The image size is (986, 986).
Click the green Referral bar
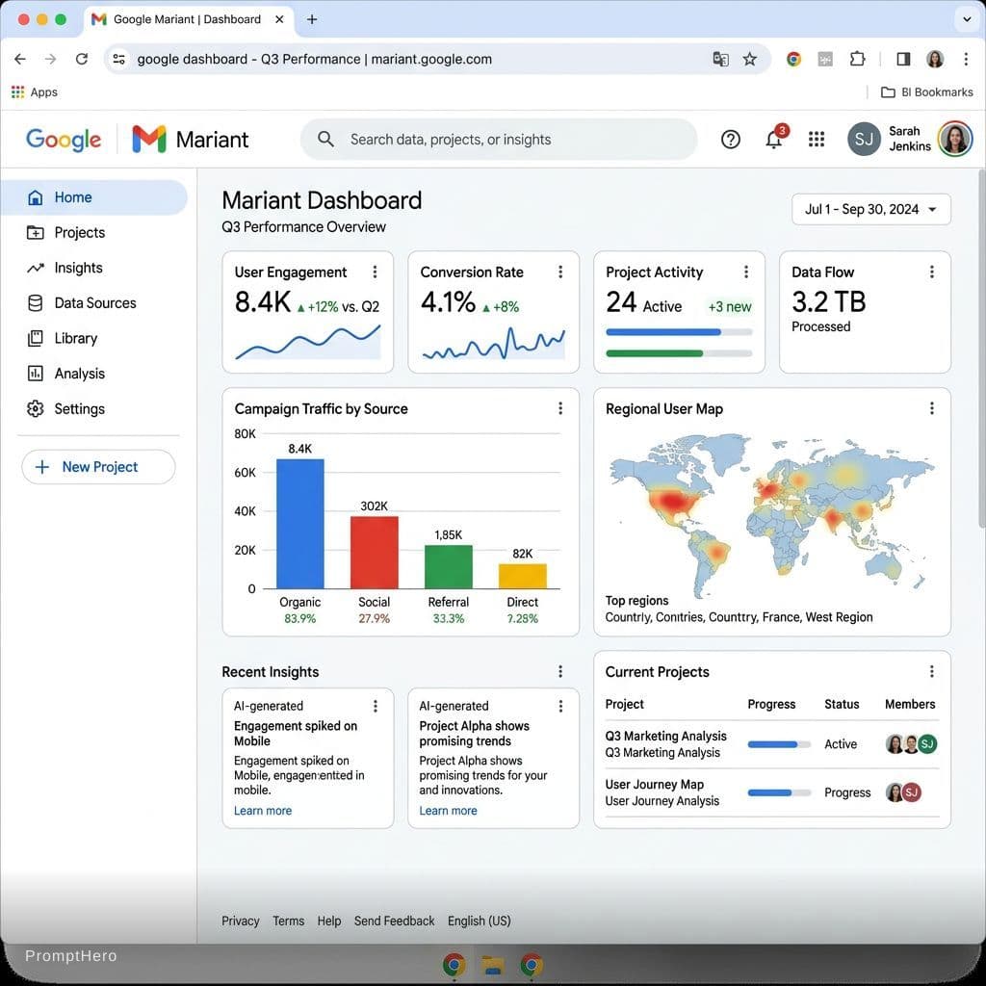pos(449,567)
